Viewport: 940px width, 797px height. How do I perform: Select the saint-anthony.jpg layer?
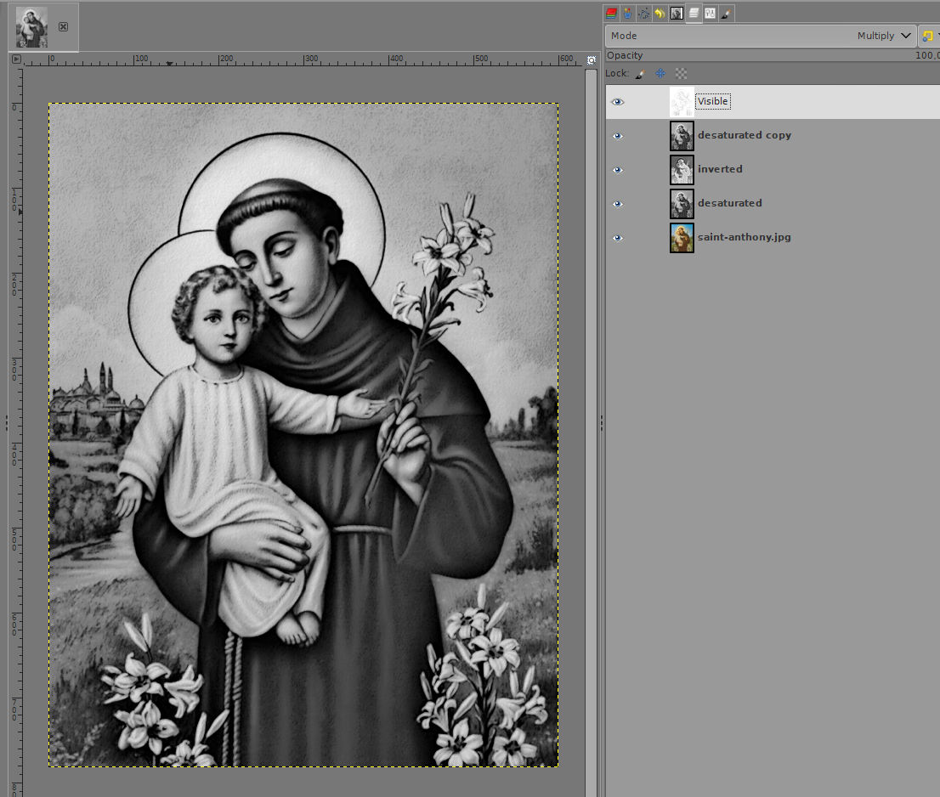[744, 238]
